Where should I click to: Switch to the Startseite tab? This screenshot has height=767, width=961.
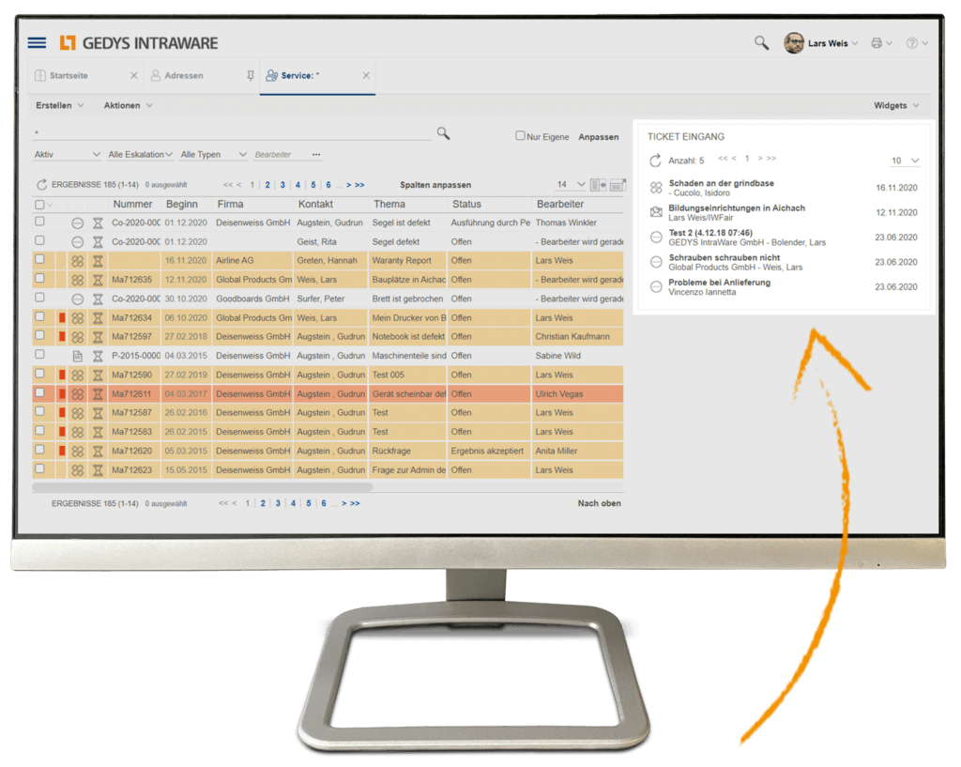(69, 75)
